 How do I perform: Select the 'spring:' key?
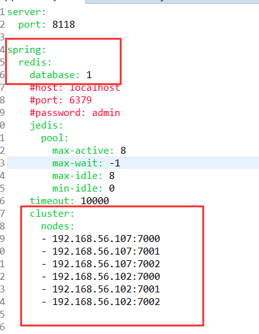tap(26, 50)
